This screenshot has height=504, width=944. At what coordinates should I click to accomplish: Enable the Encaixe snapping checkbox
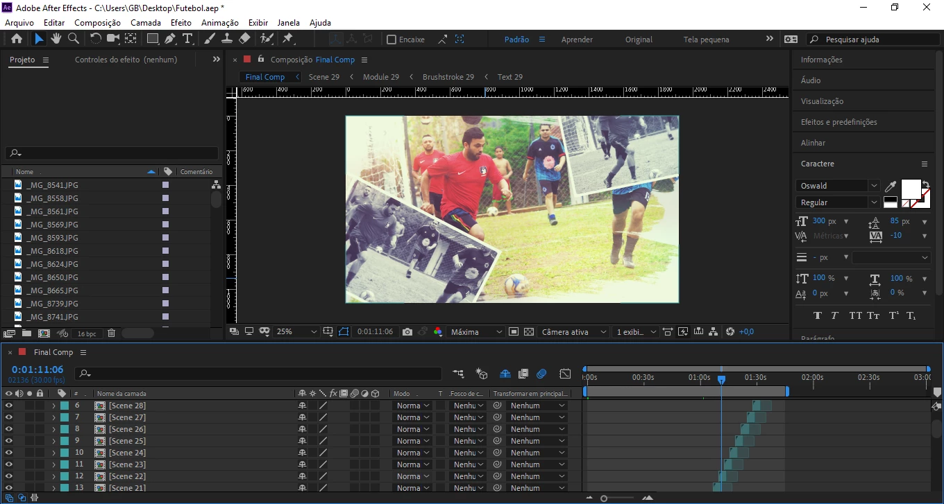tap(391, 40)
